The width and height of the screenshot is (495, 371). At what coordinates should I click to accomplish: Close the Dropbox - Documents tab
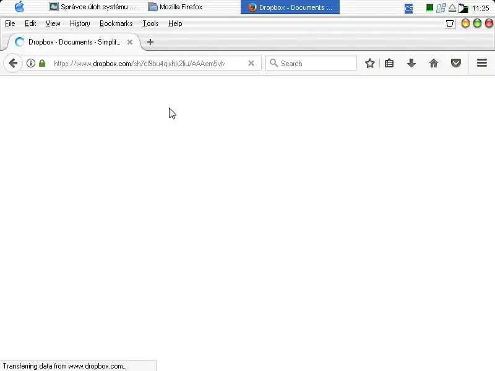coord(130,42)
